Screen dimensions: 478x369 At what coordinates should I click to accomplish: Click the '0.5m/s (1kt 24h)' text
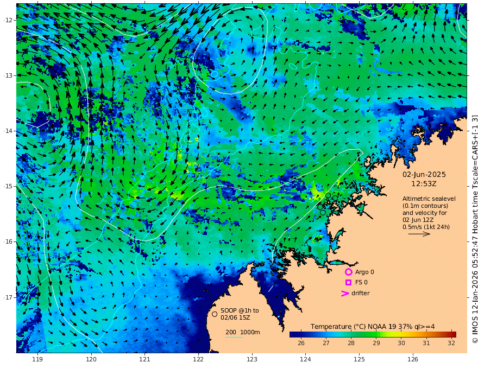[426, 227]
